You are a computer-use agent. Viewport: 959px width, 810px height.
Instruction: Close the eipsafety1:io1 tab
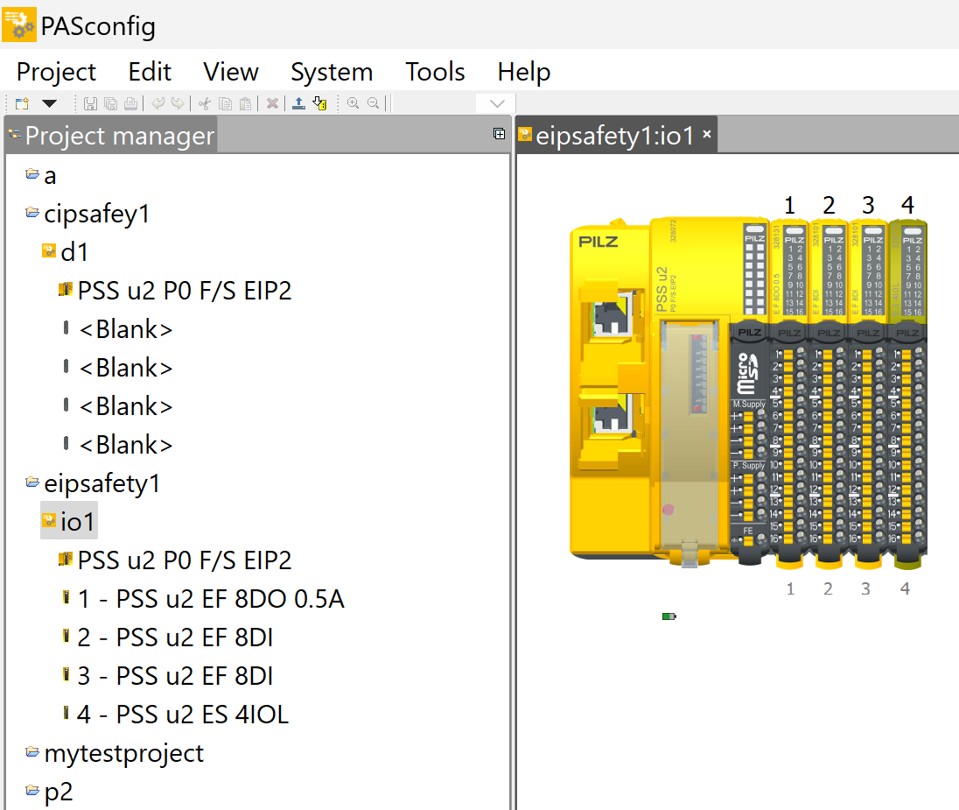[707, 134]
